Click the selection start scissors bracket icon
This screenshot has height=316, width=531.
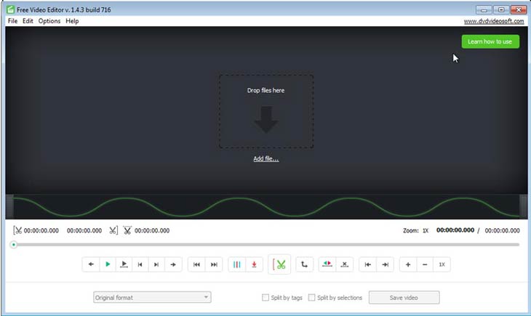17,230
